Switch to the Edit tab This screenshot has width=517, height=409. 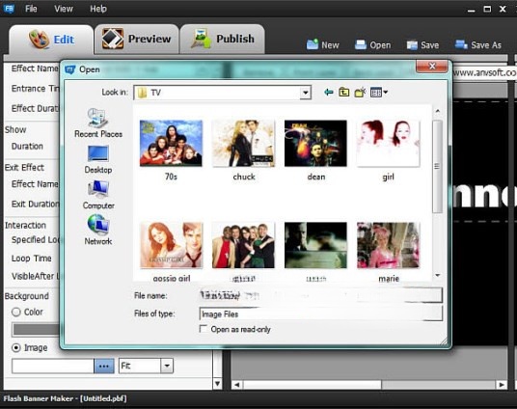click(x=51, y=40)
